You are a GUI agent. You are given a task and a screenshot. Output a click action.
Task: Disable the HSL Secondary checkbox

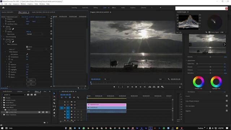click(227, 106)
